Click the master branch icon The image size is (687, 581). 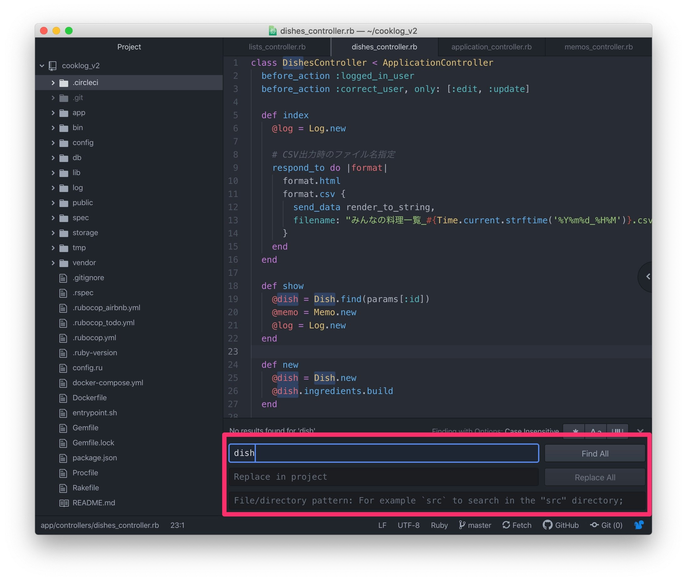click(x=462, y=525)
